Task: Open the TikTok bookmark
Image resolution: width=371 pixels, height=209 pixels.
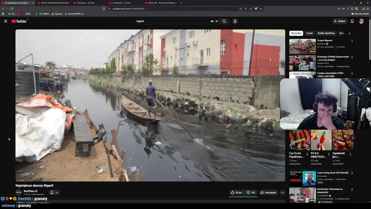Action: 26,14
